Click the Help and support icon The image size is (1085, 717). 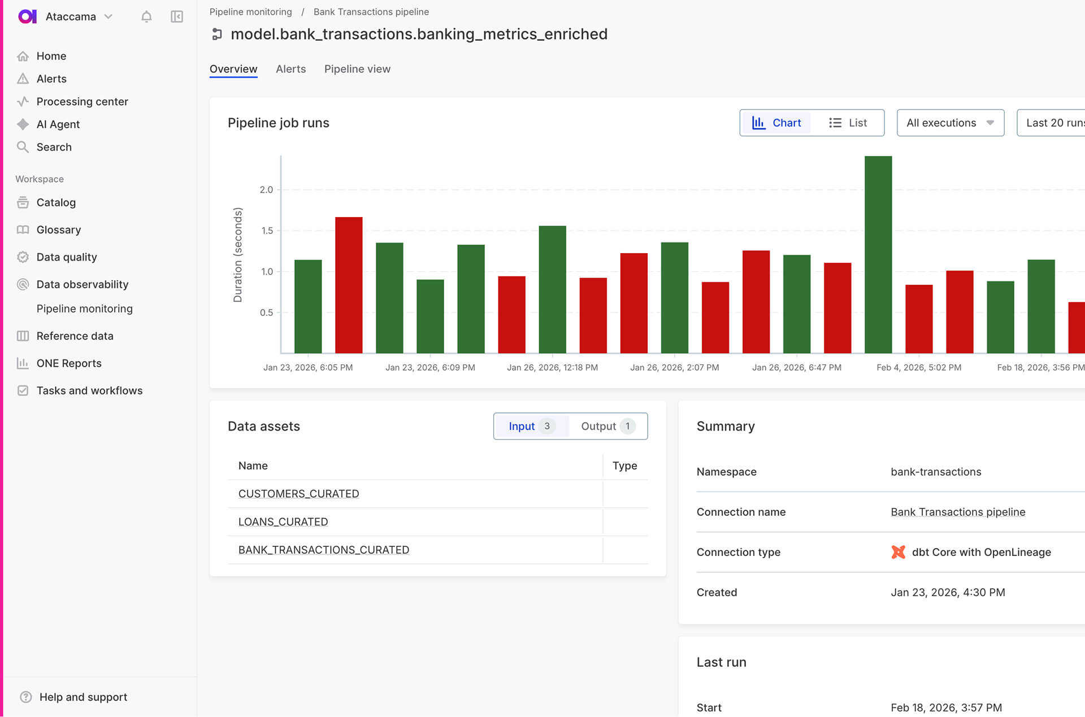[26, 697]
